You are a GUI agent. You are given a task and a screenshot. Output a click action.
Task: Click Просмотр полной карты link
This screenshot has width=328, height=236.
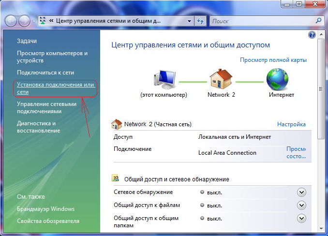(273, 60)
